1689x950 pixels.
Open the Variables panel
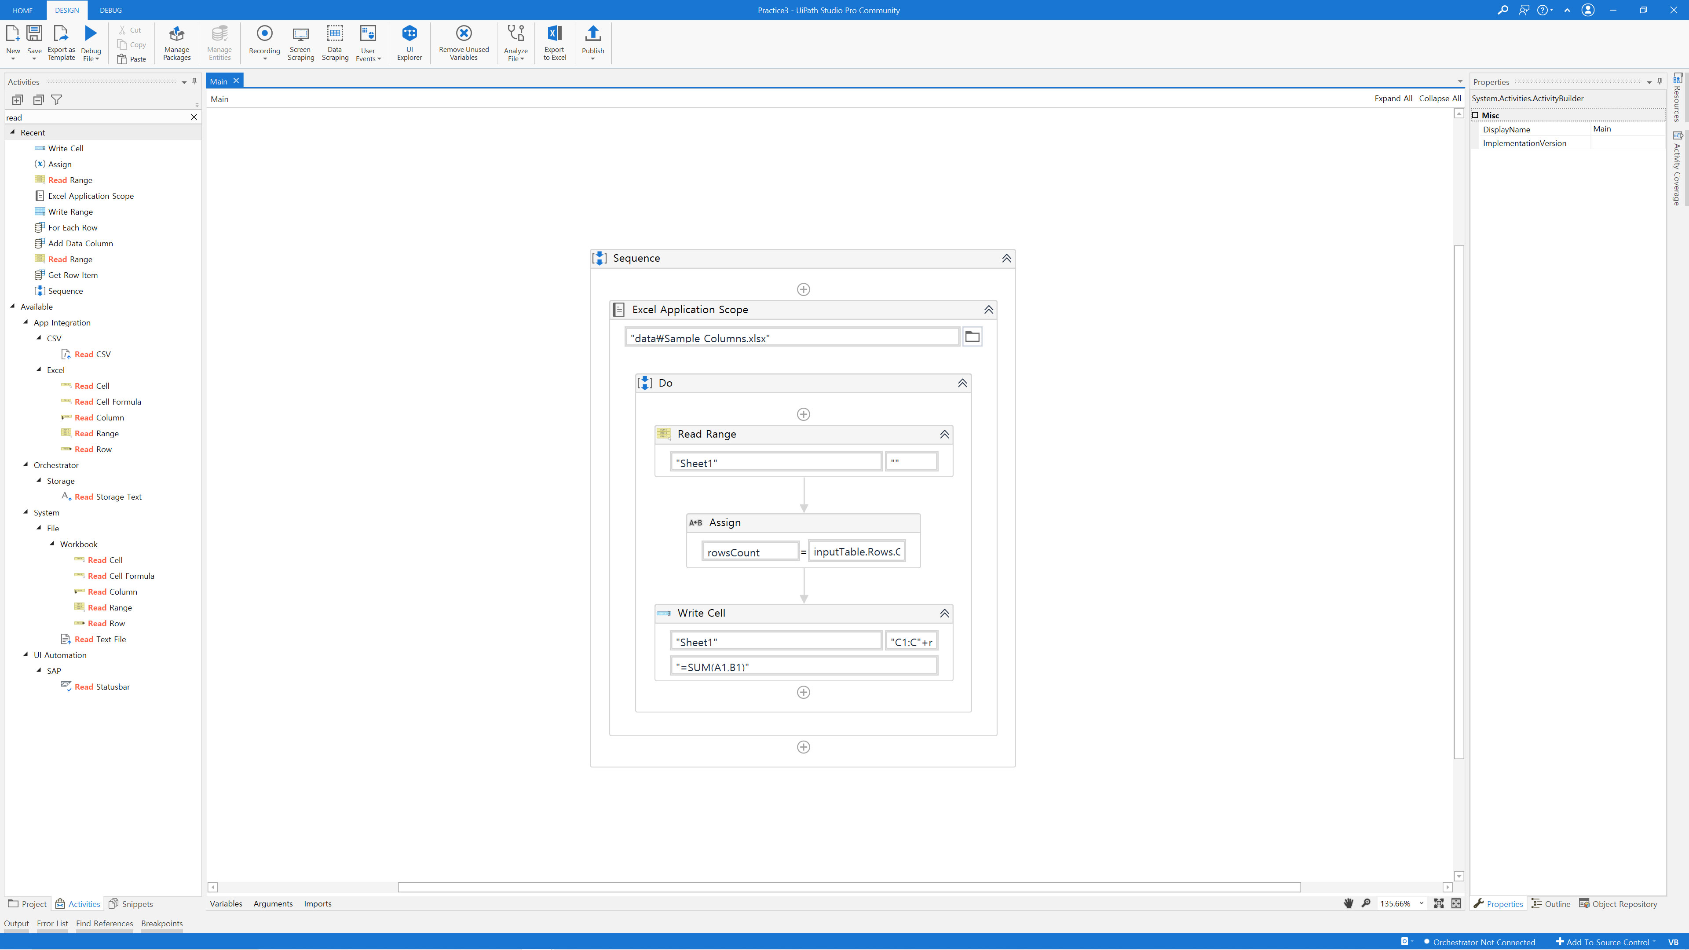(x=226, y=903)
